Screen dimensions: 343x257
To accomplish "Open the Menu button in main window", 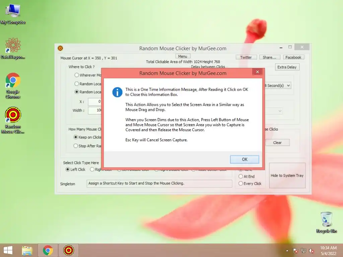I will point(183,56).
